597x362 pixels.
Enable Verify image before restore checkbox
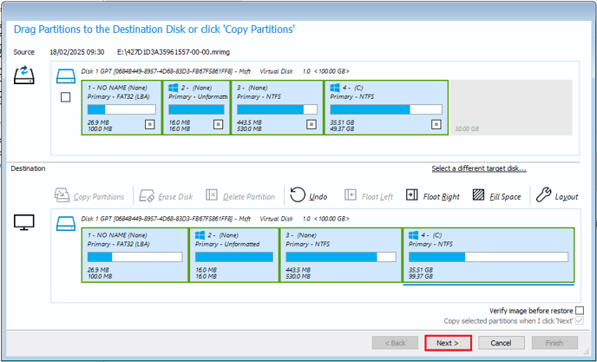[580, 310]
